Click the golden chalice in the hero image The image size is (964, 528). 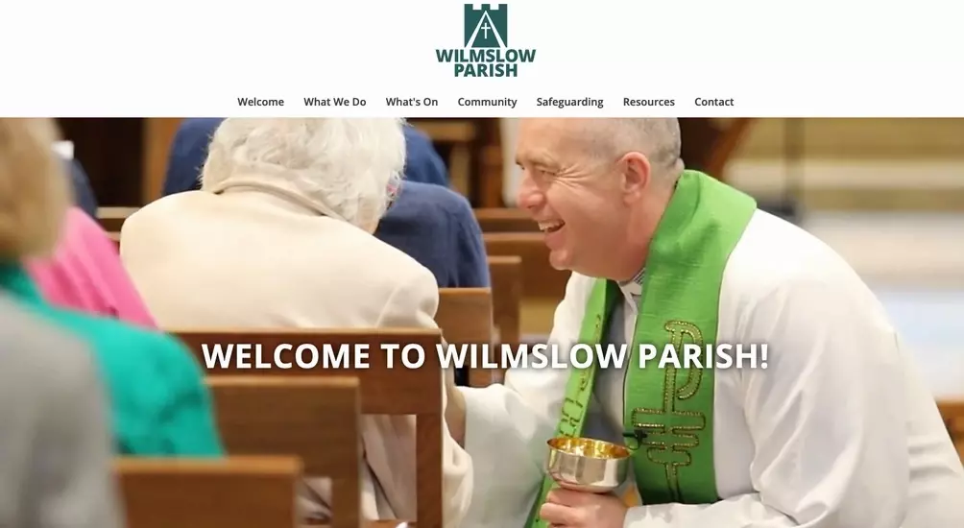click(x=589, y=466)
